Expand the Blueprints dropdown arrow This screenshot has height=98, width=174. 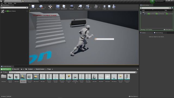(x=83, y=7)
